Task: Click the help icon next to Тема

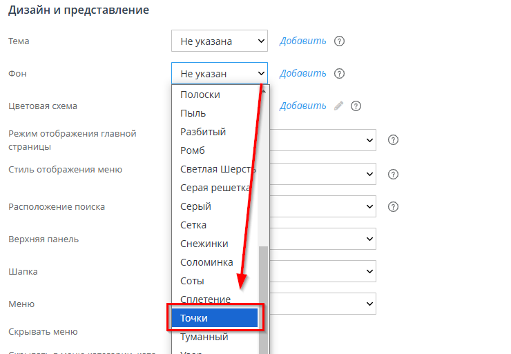Action: tap(339, 41)
